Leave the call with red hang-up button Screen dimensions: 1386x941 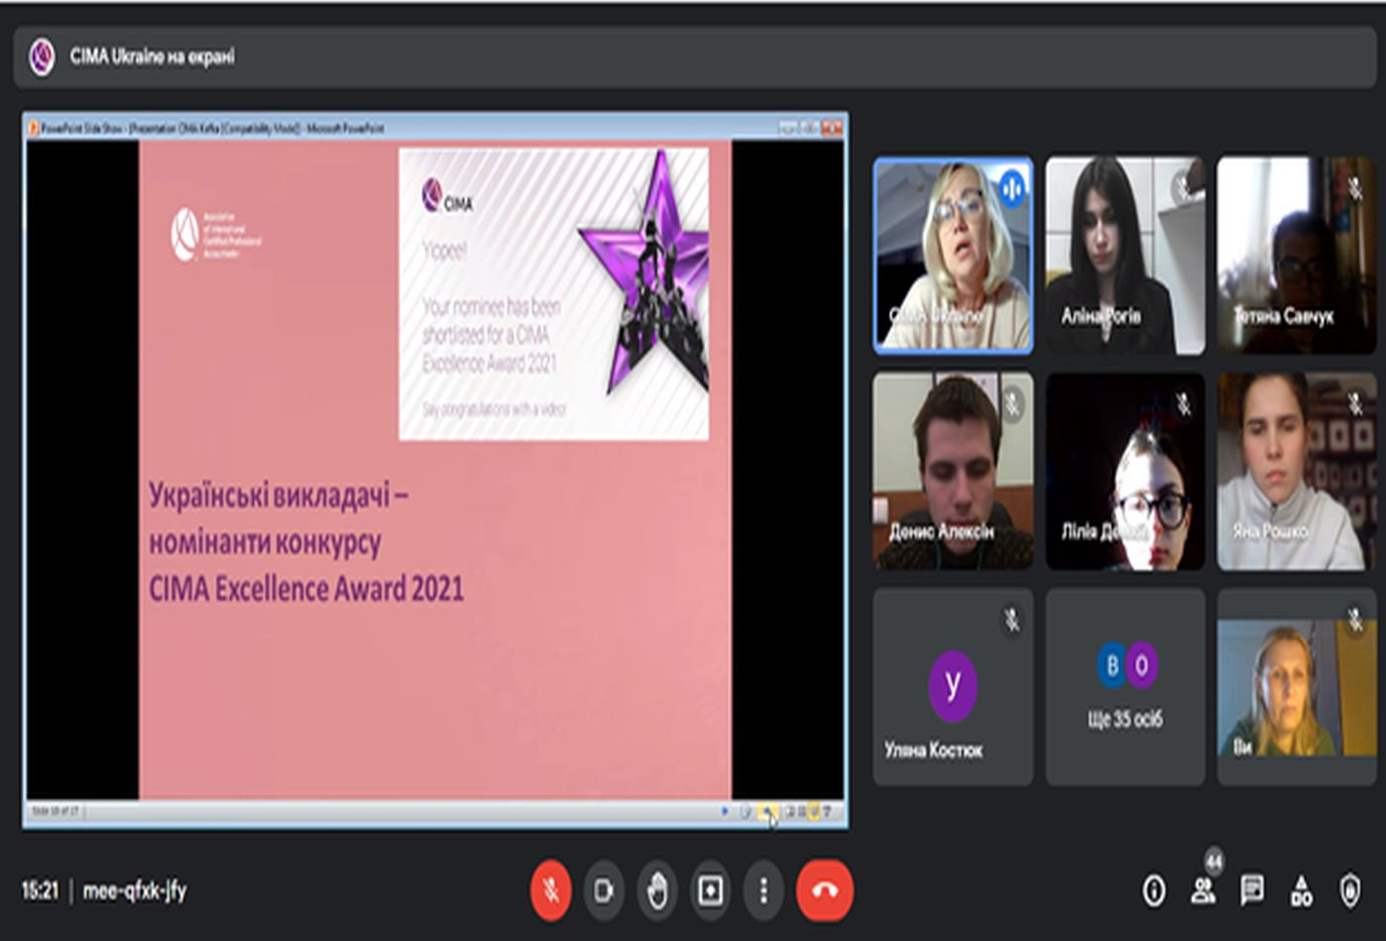pyautogui.click(x=824, y=890)
